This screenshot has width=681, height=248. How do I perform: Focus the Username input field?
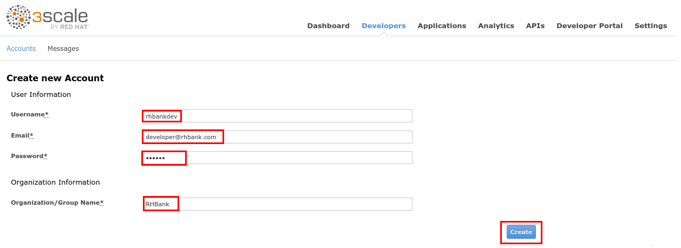click(277, 116)
